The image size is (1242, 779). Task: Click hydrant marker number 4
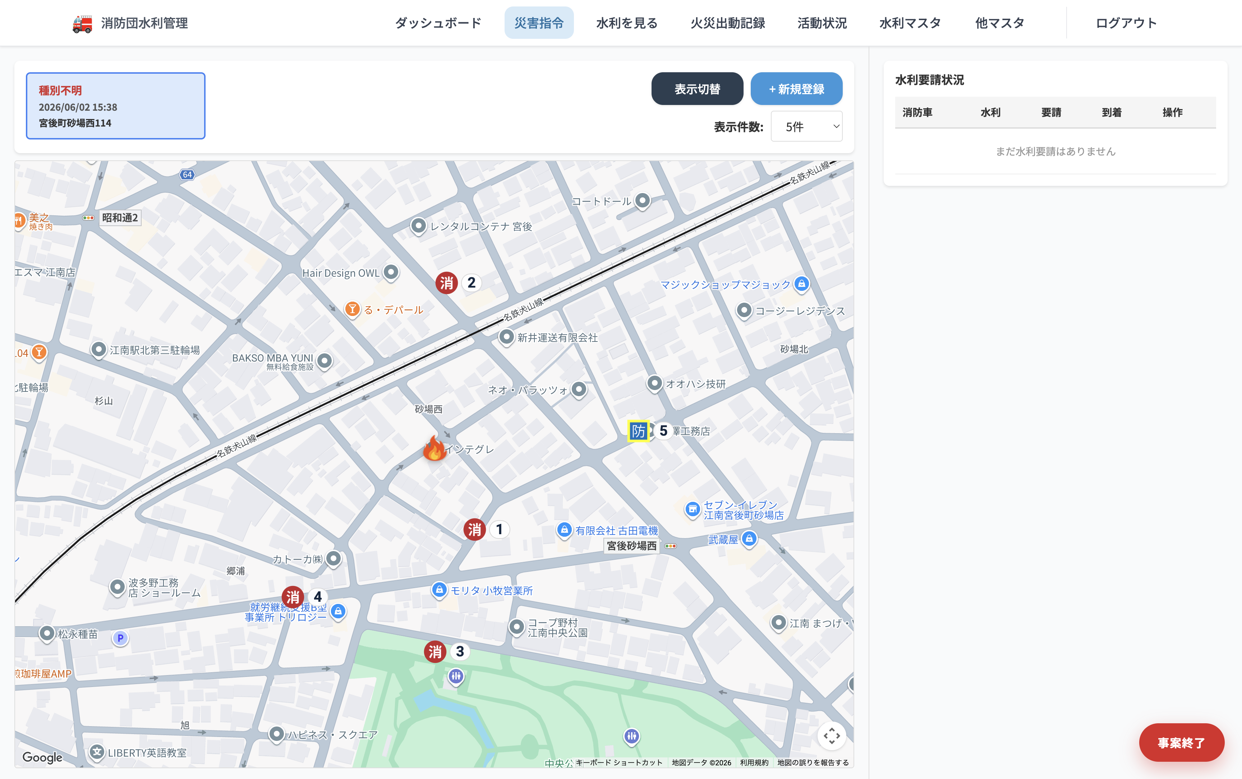coord(293,597)
